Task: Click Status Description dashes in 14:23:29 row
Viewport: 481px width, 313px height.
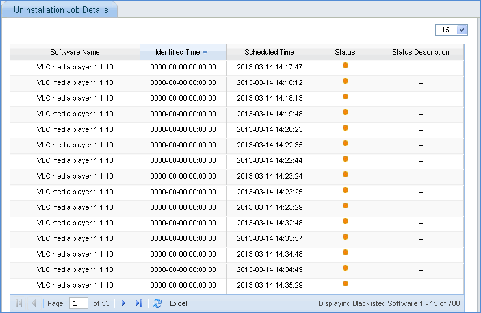Action: tap(421, 208)
